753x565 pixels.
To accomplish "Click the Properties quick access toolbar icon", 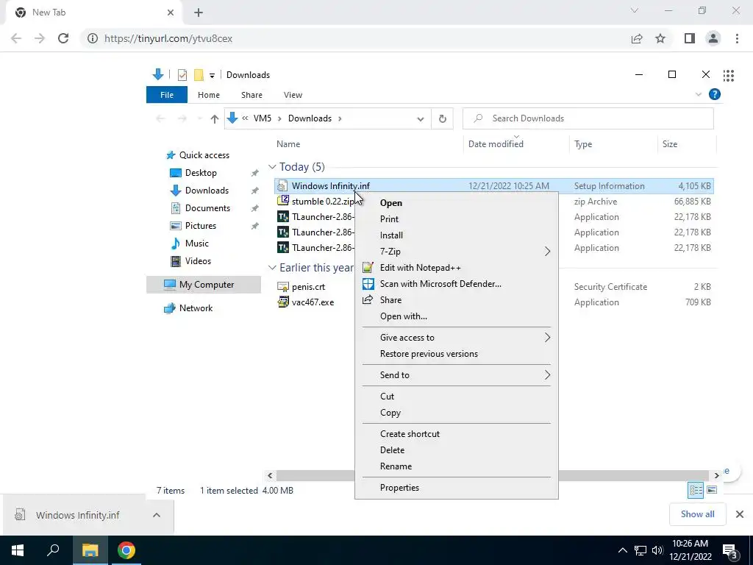I will click(182, 75).
